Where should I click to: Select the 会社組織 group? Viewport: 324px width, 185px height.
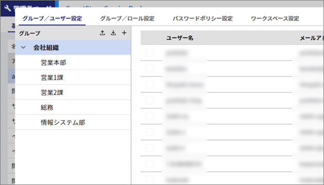(73, 48)
